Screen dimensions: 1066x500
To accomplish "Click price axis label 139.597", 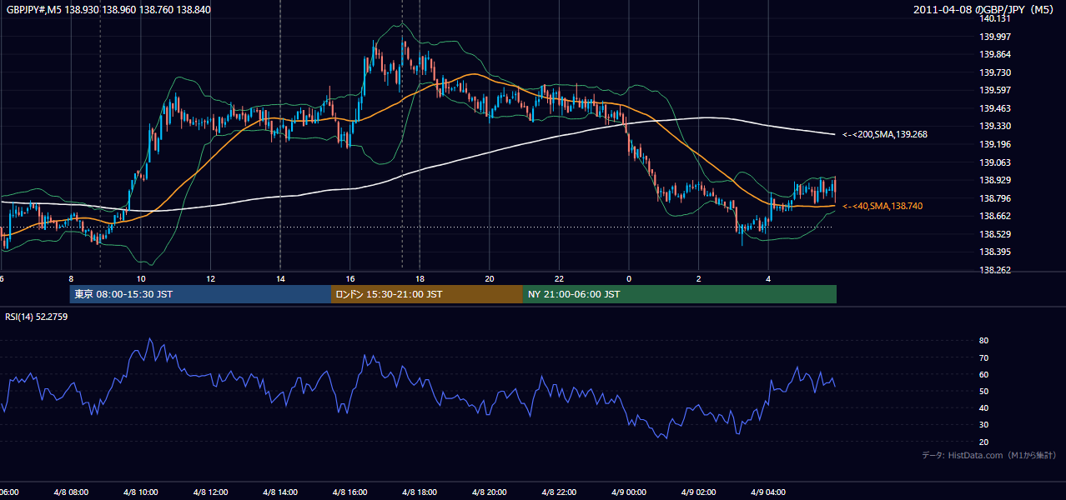I will point(995,90).
